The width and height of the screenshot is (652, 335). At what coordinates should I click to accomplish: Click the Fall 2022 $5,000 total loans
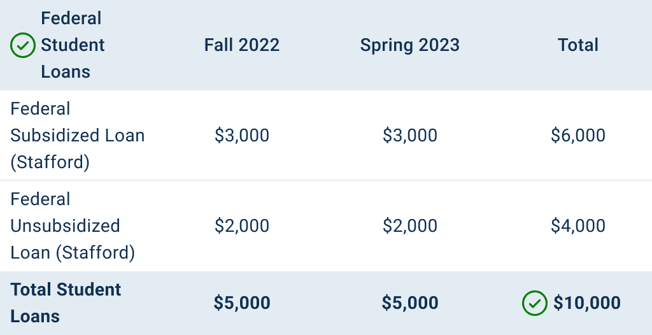click(241, 303)
